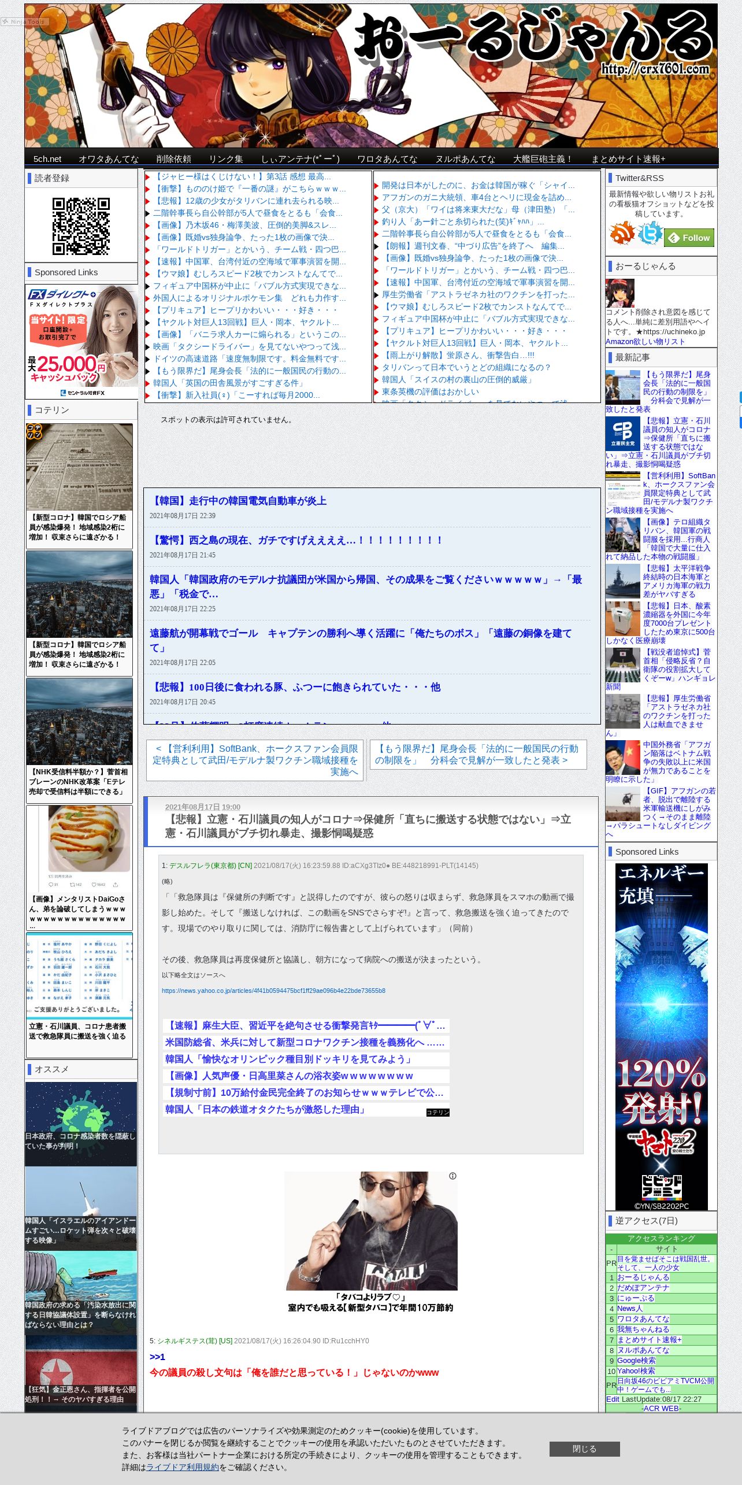Close the cookie notice with 閉じる button

(584, 1449)
